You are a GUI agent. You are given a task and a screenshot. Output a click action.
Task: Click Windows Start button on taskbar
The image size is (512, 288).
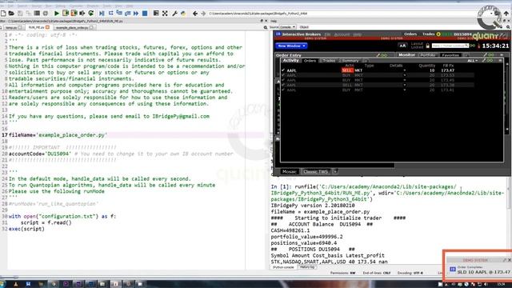(2, 284)
